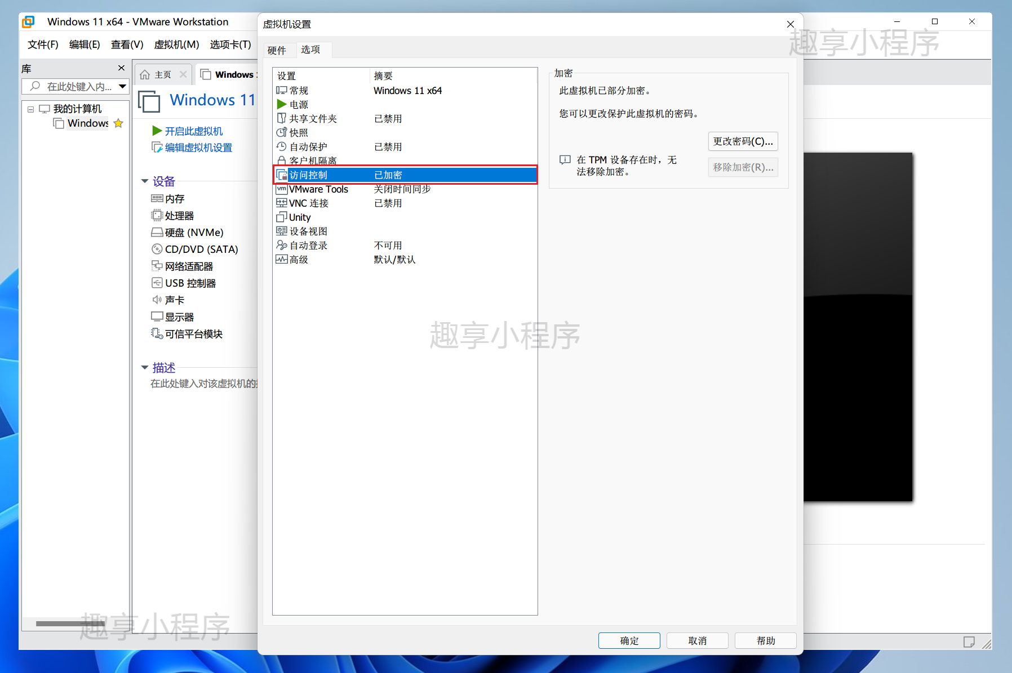Click the 处理器 processor chip icon

pos(157,215)
